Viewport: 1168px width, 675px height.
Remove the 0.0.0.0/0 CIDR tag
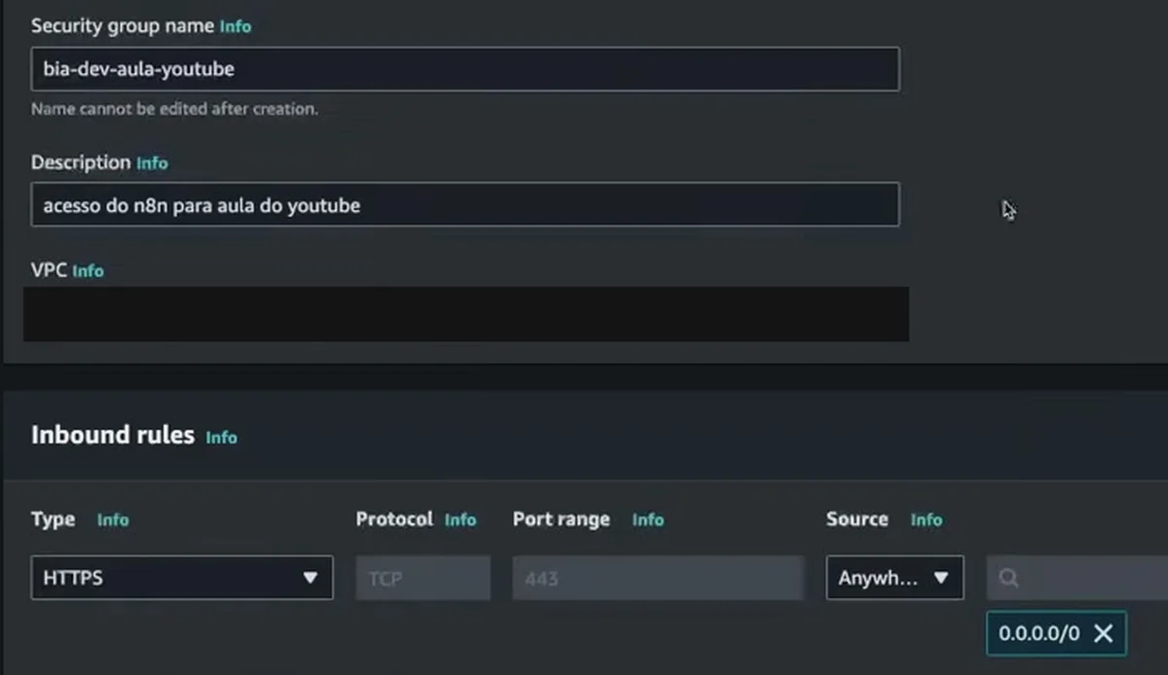click(x=1103, y=634)
